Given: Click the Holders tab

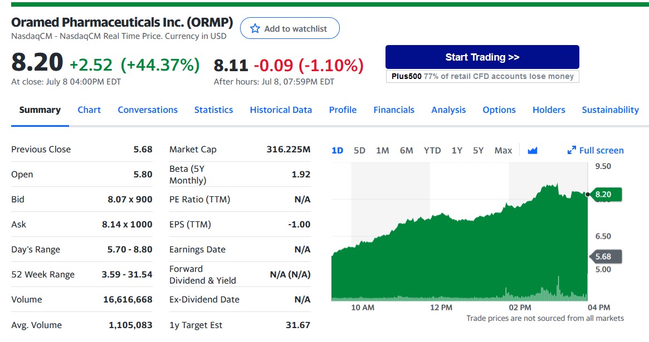Looking at the screenshot, I should 549,110.
